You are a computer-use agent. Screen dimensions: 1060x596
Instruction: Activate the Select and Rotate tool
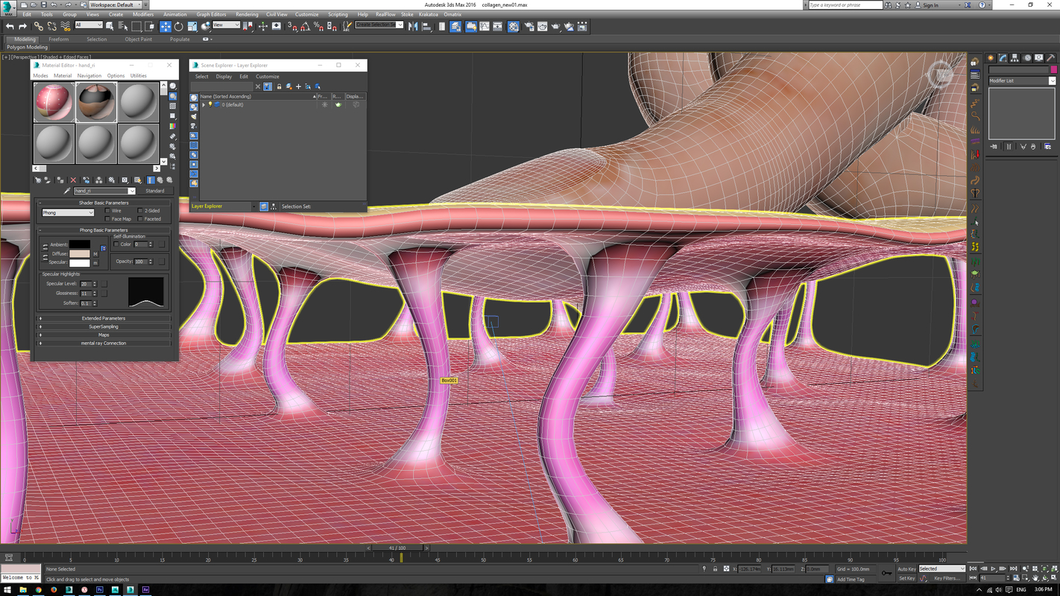point(179,27)
